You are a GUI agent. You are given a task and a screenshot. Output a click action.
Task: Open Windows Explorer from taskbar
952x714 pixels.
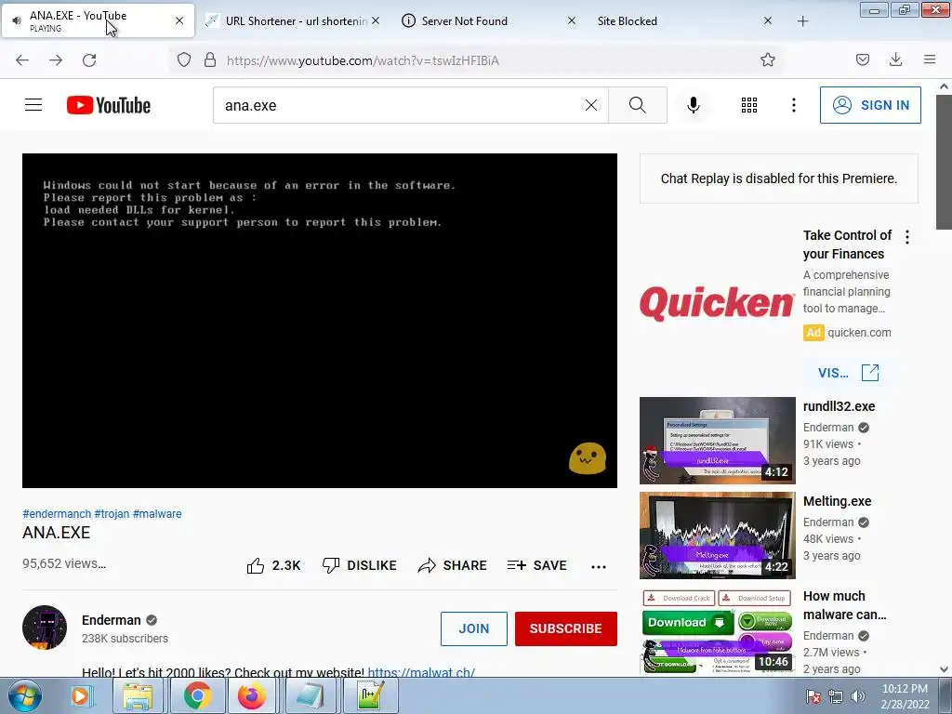coord(138,695)
